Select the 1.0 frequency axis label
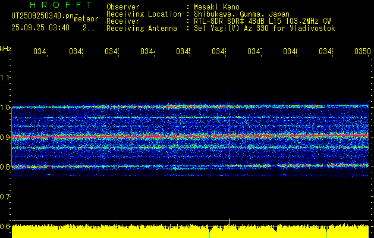374x238 pixels. tap(5, 108)
